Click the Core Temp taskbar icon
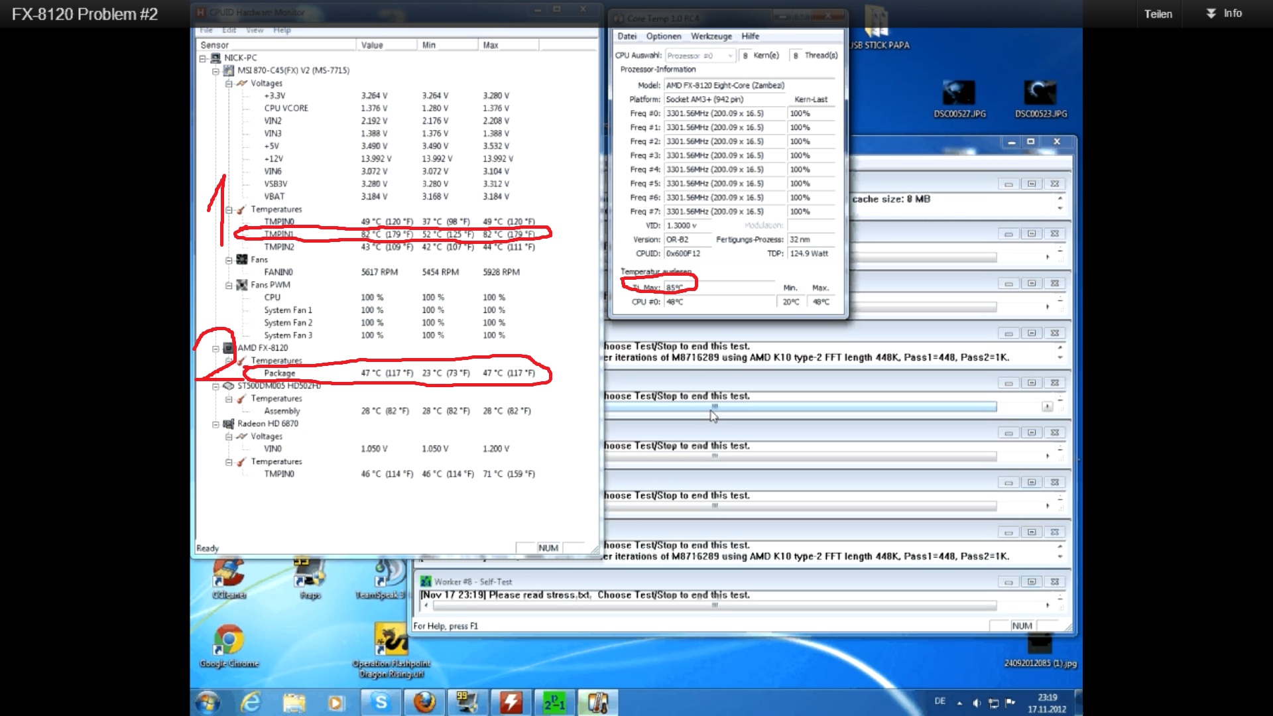The width and height of the screenshot is (1273, 716). [597, 703]
